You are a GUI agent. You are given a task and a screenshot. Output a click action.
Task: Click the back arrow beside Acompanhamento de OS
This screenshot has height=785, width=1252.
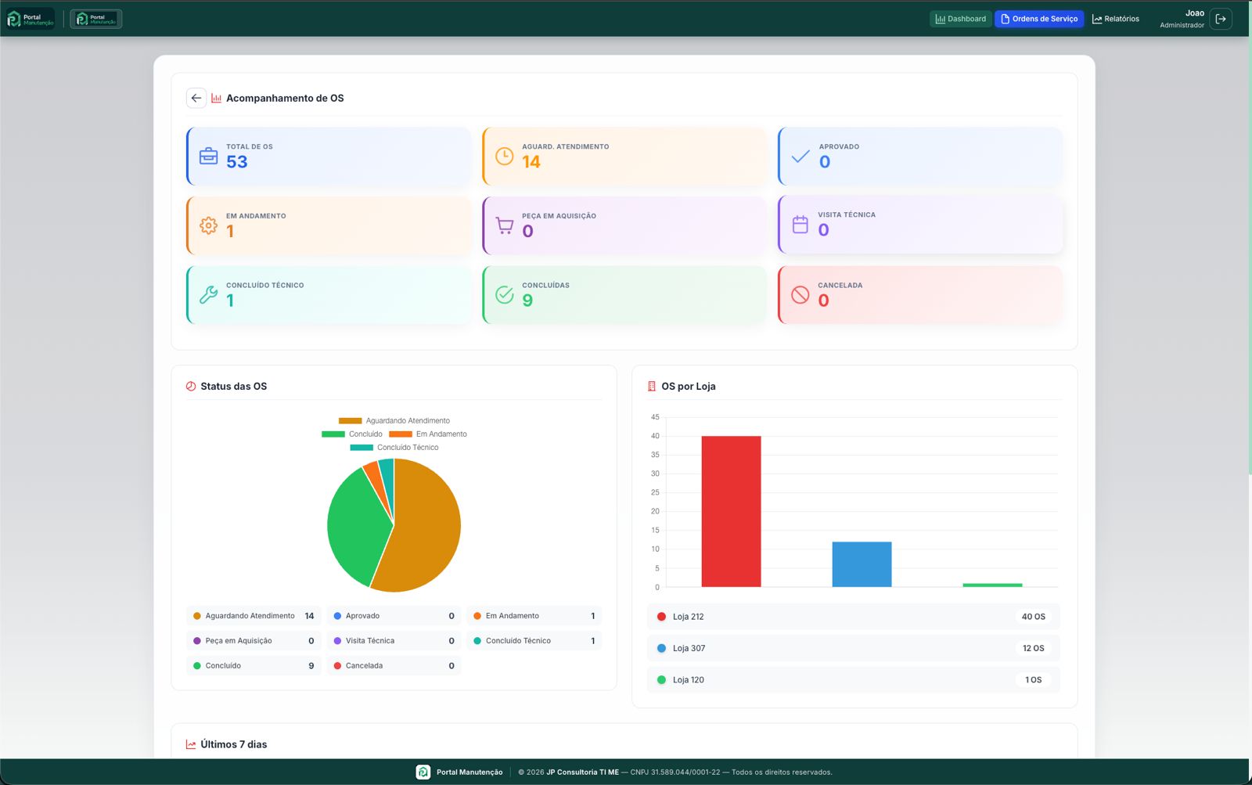pos(196,98)
